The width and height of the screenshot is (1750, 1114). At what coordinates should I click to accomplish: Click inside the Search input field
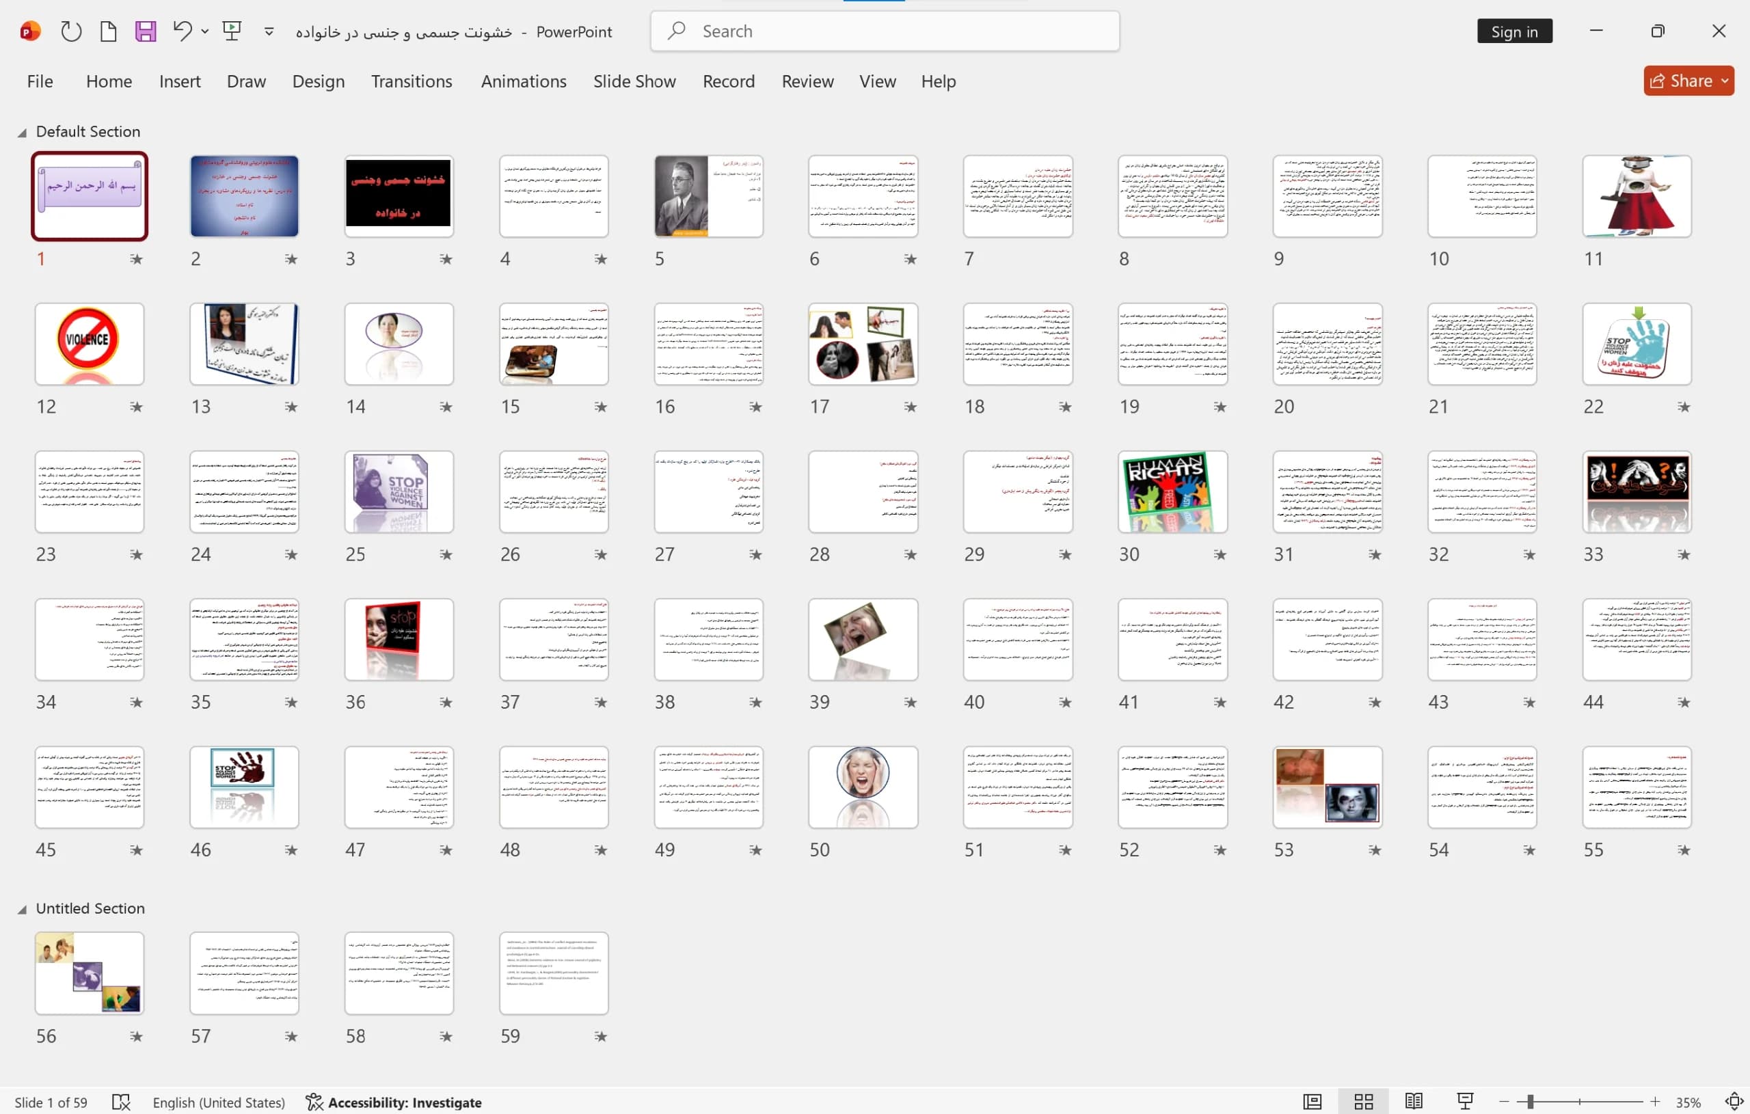tap(885, 31)
